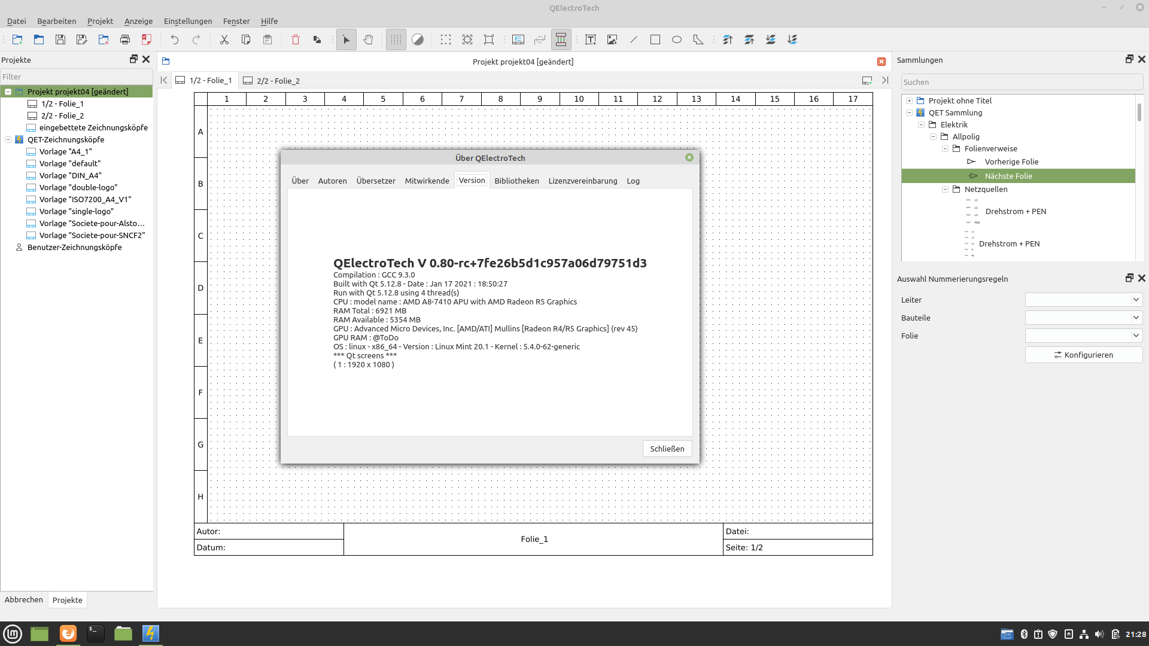Toggle the selection pointer tool
Screen dimensions: 1149x646
pyautogui.click(x=346, y=39)
